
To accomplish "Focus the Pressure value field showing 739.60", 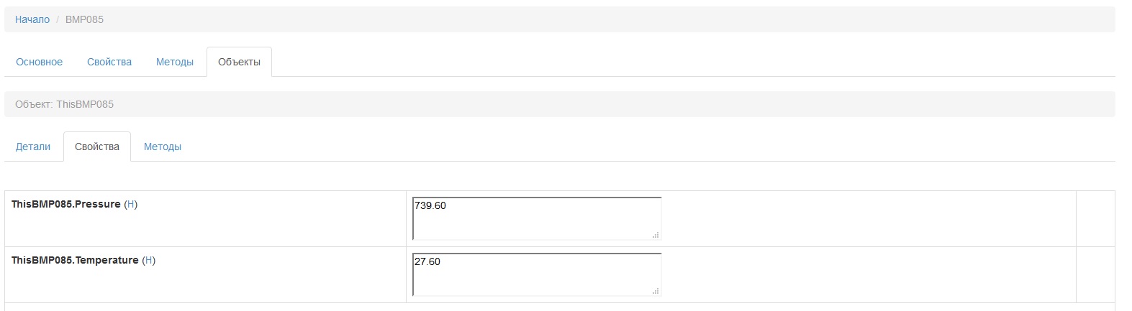I will tap(536, 218).
